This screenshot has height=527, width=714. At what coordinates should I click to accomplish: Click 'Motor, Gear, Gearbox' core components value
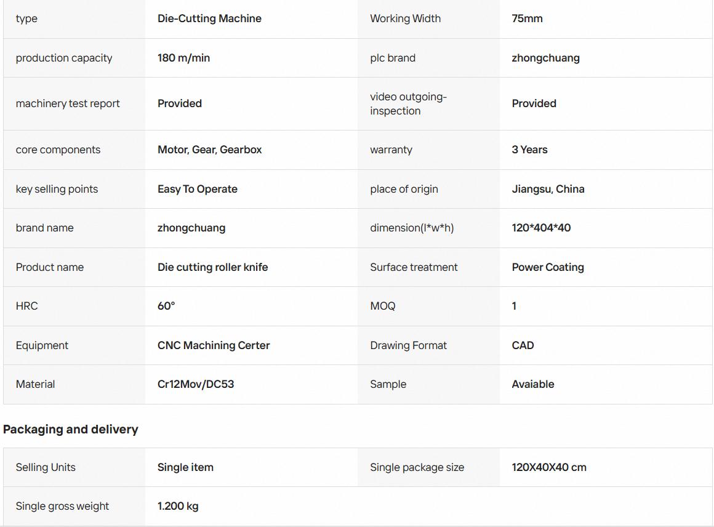coord(209,150)
